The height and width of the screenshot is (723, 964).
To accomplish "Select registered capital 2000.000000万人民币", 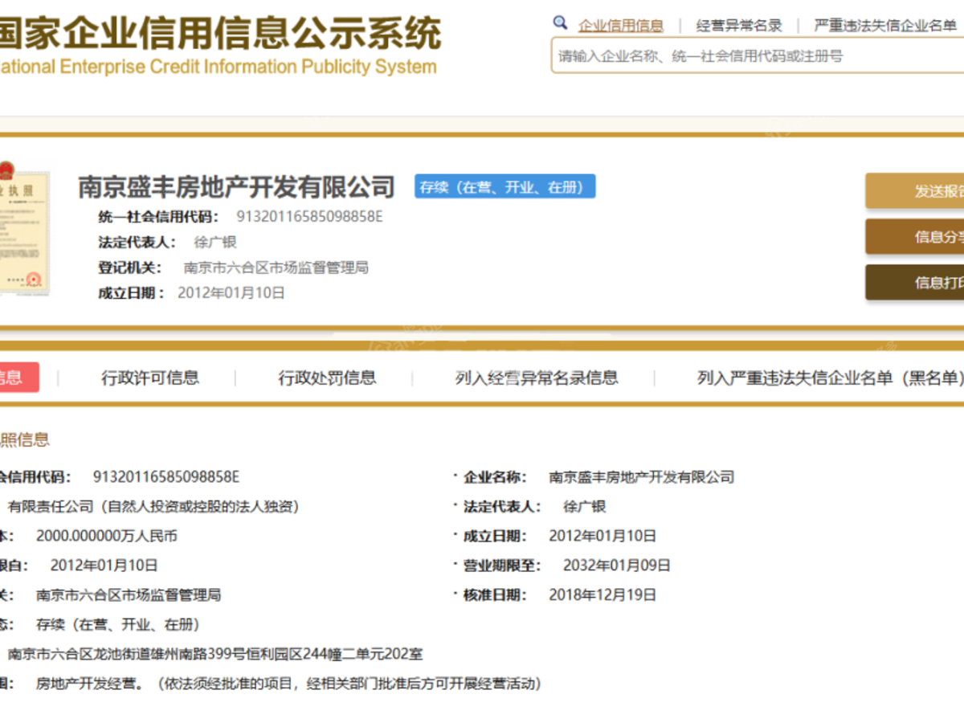I will (107, 536).
